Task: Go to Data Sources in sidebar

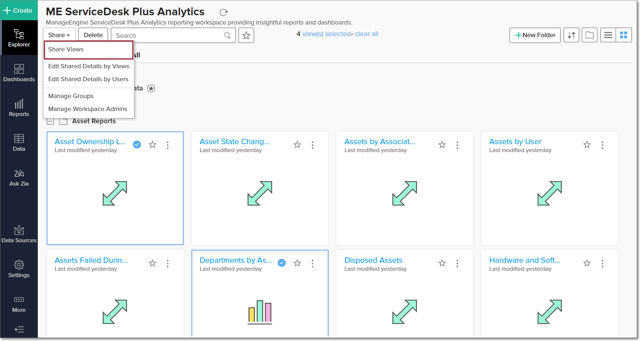Action: pyautogui.click(x=19, y=234)
